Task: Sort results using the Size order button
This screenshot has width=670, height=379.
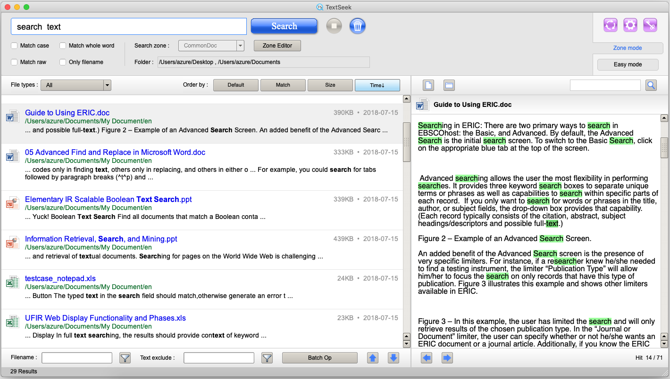Action: (x=330, y=85)
